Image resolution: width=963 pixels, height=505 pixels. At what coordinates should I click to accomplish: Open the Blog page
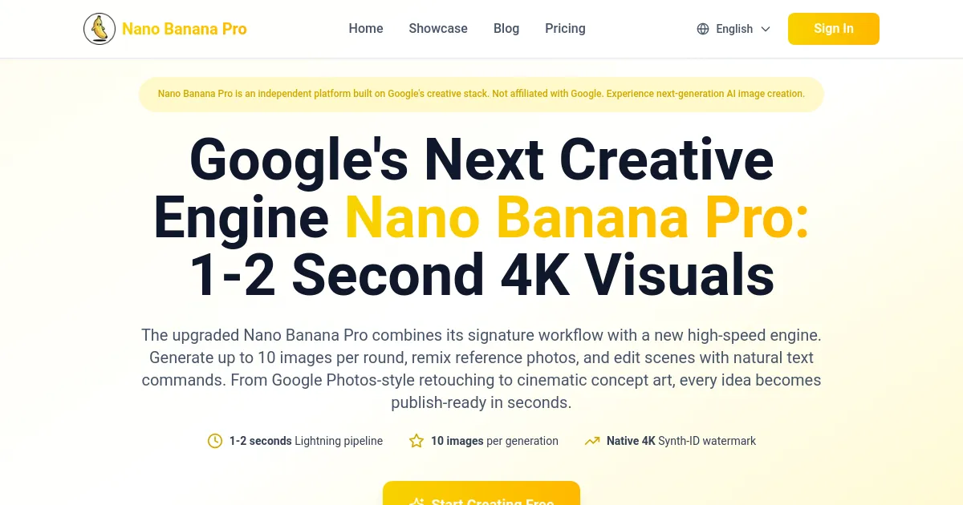point(506,29)
